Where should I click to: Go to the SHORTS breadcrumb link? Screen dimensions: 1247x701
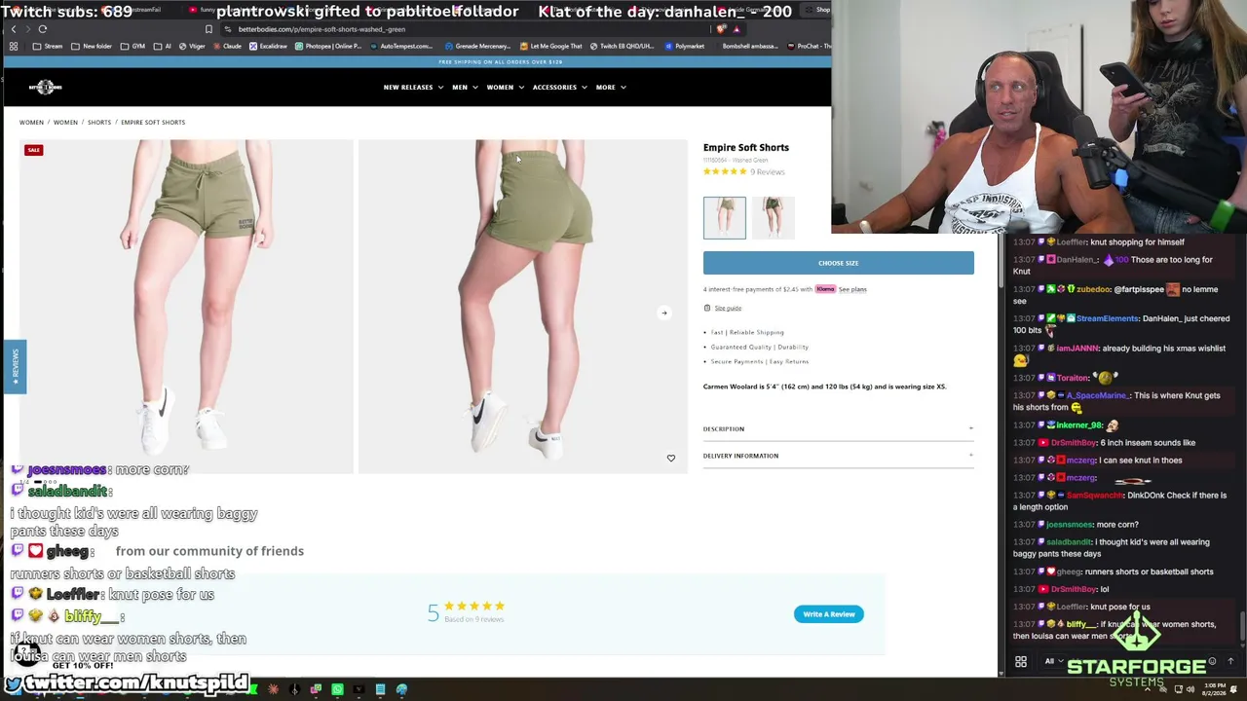(99, 123)
